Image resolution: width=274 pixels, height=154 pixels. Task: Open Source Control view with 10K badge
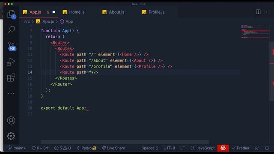point(12,46)
